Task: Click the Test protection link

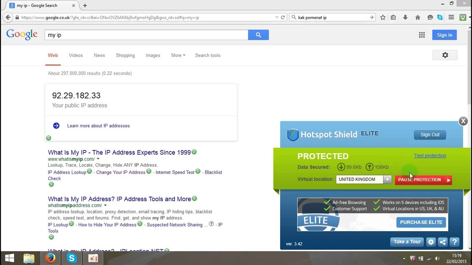Action: click(x=430, y=156)
